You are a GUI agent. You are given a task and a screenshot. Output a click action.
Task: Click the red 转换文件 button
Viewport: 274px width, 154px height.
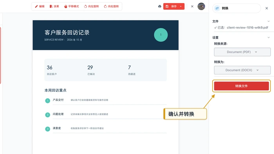pyautogui.click(x=242, y=86)
